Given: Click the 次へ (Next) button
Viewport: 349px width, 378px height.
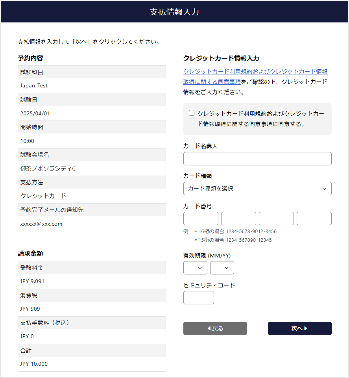Looking at the screenshot, I should pyautogui.click(x=299, y=328).
